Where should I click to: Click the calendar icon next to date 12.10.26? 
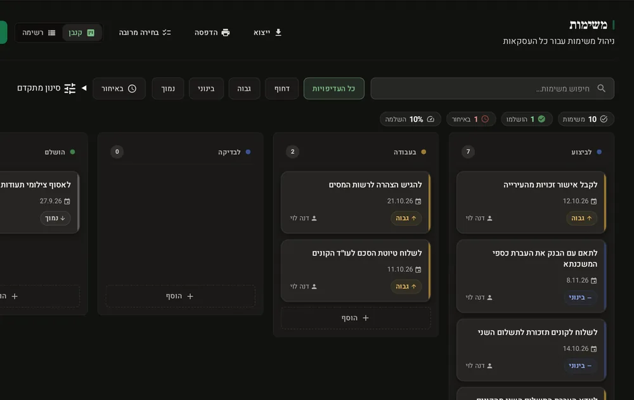pos(593,201)
